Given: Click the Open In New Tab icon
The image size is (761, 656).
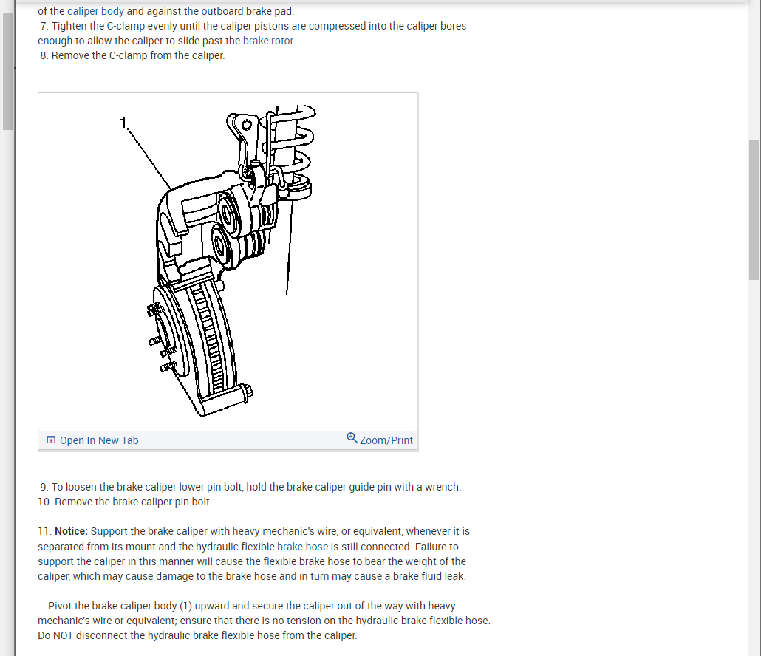Looking at the screenshot, I should coord(51,440).
